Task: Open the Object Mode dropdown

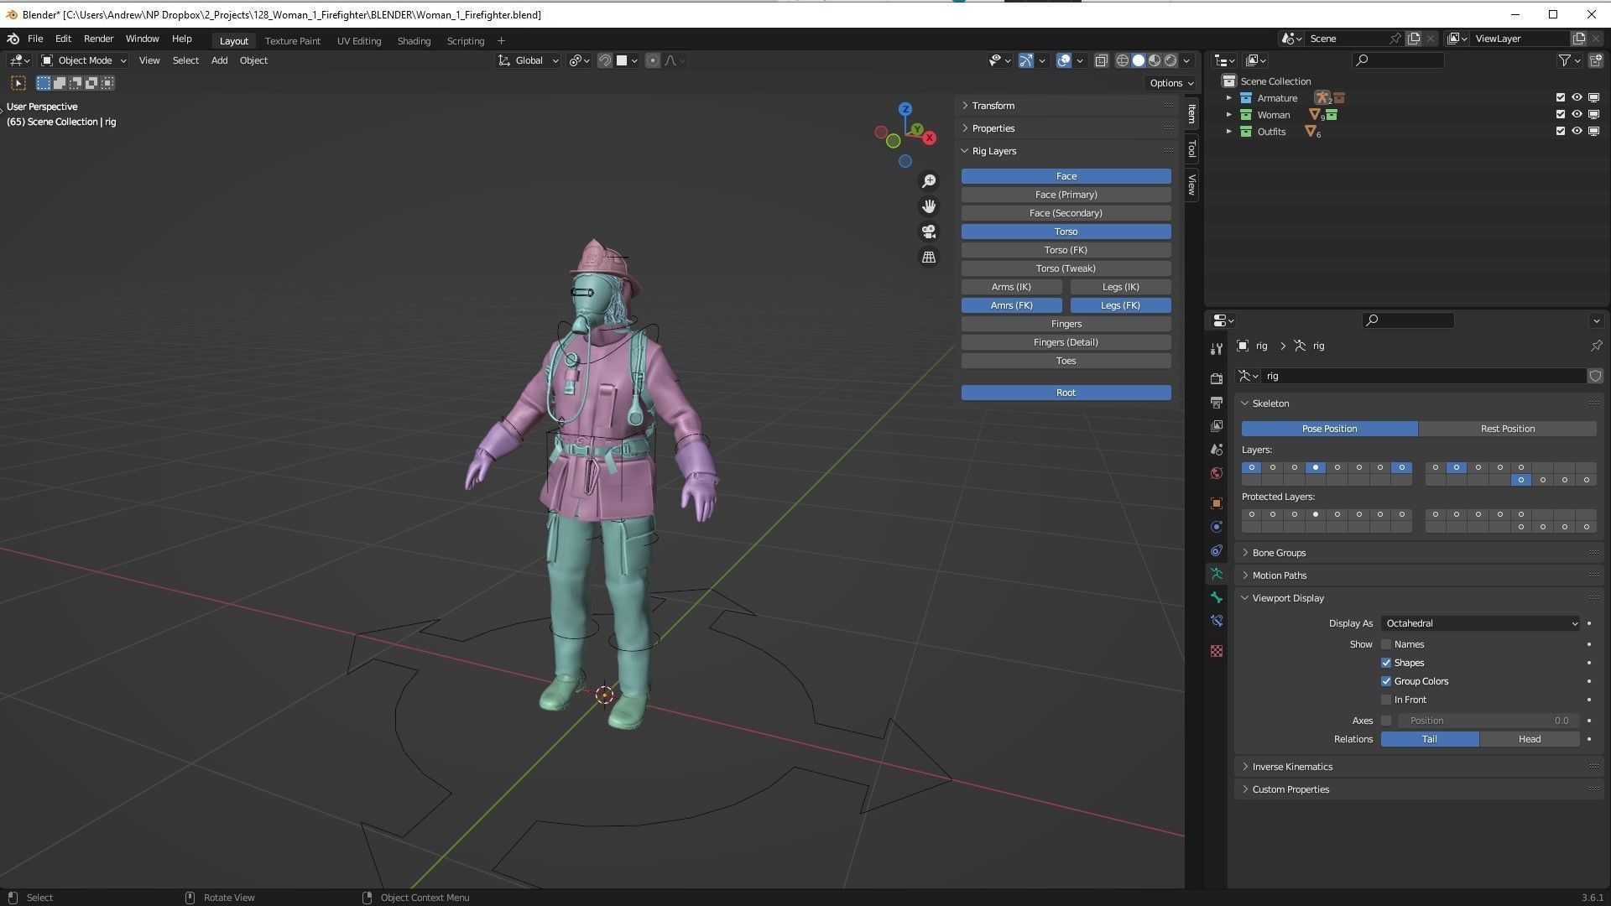Action: (x=84, y=60)
